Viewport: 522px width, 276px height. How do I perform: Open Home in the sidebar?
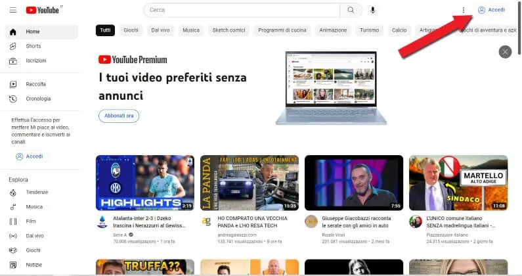tap(41, 32)
